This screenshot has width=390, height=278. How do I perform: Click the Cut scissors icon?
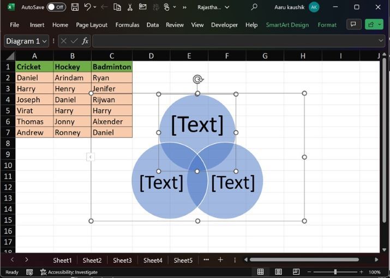[130, 7]
